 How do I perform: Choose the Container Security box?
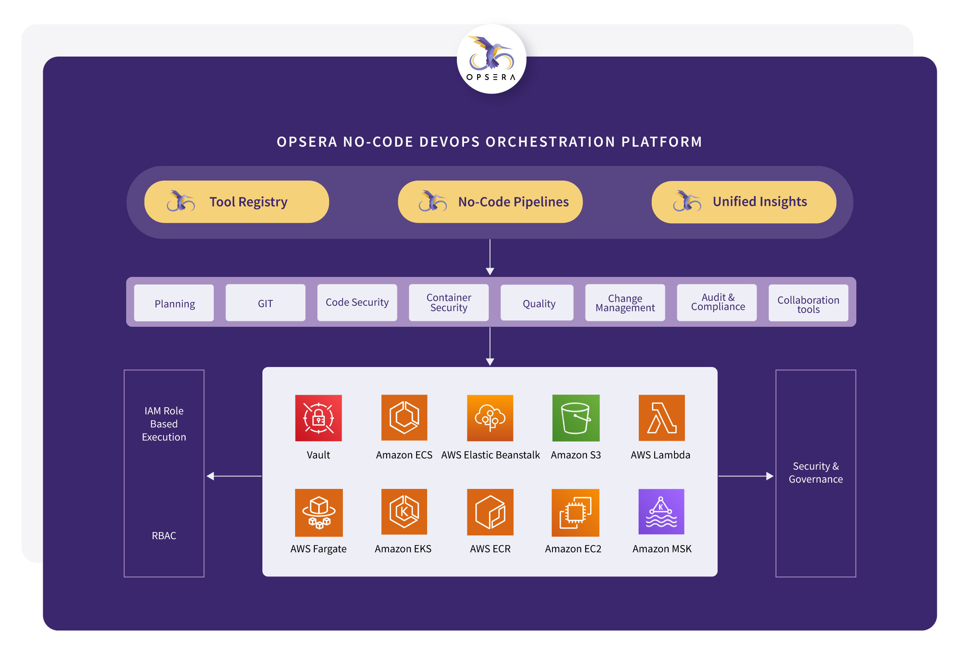(449, 303)
